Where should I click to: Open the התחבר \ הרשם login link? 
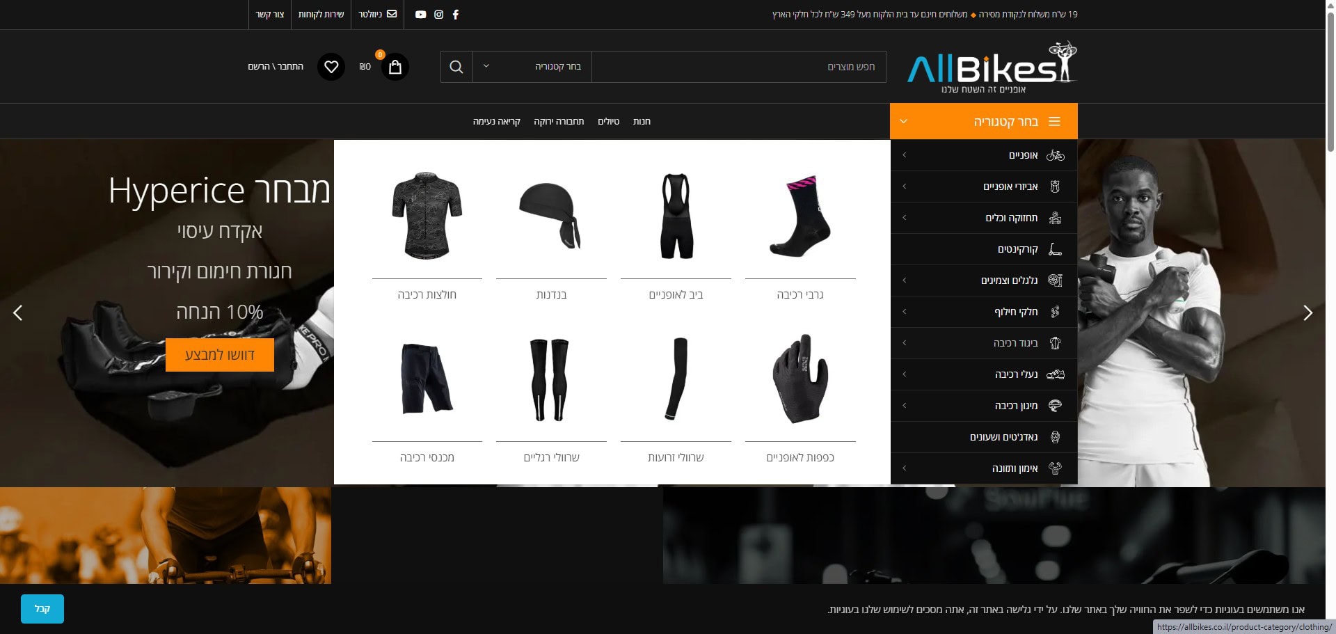[276, 67]
